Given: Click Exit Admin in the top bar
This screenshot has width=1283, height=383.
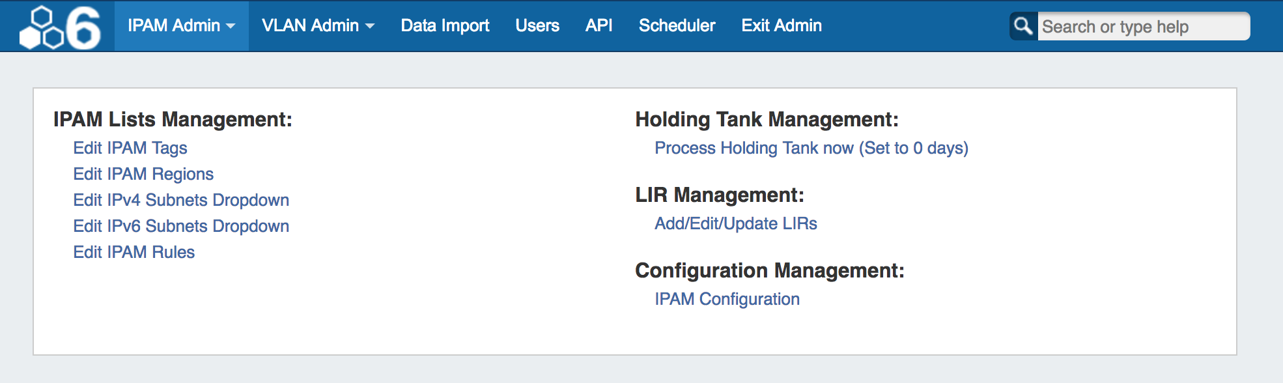Looking at the screenshot, I should [x=782, y=25].
